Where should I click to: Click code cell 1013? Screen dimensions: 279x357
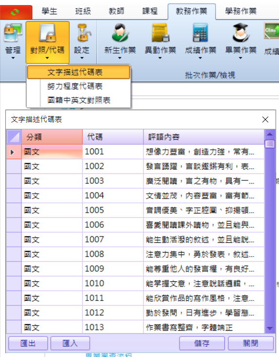tap(113, 327)
